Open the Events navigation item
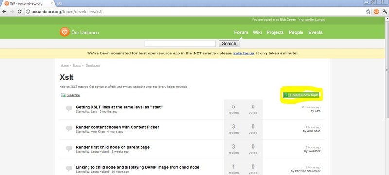 coord(316,32)
